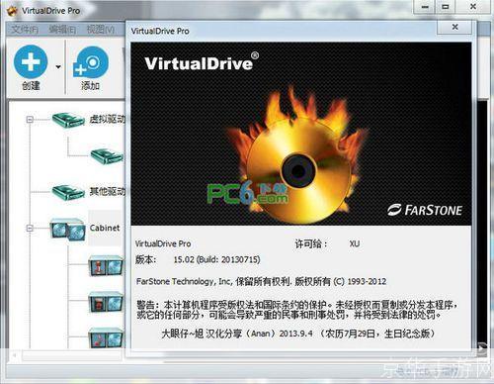The image size is (494, 384).
Task: Click the VirtualDrive splash banner image
Action: click(x=301, y=134)
